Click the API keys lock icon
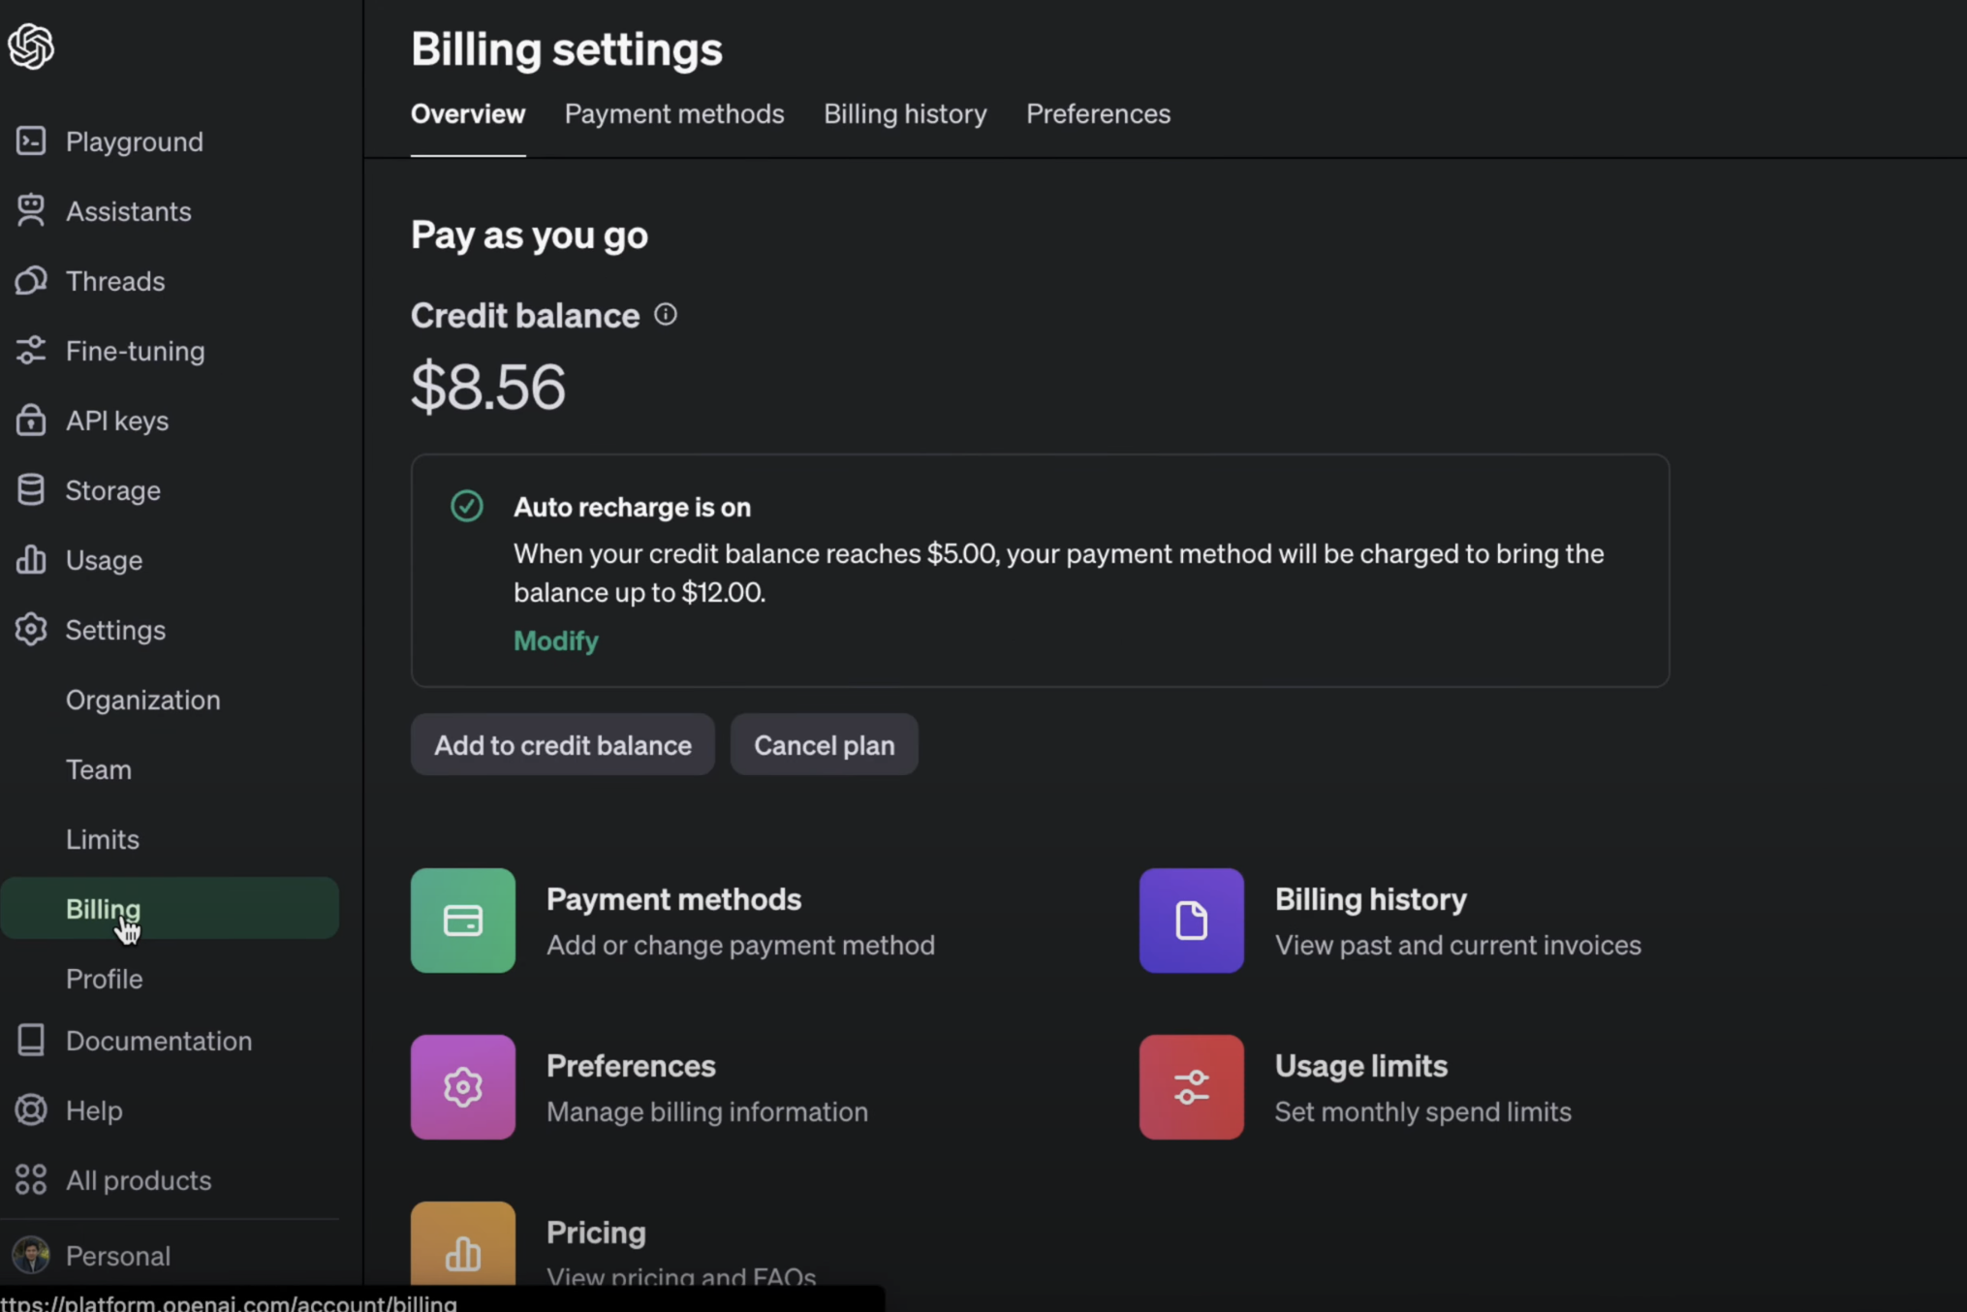The width and height of the screenshot is (1967, 1312). point(31,420)
